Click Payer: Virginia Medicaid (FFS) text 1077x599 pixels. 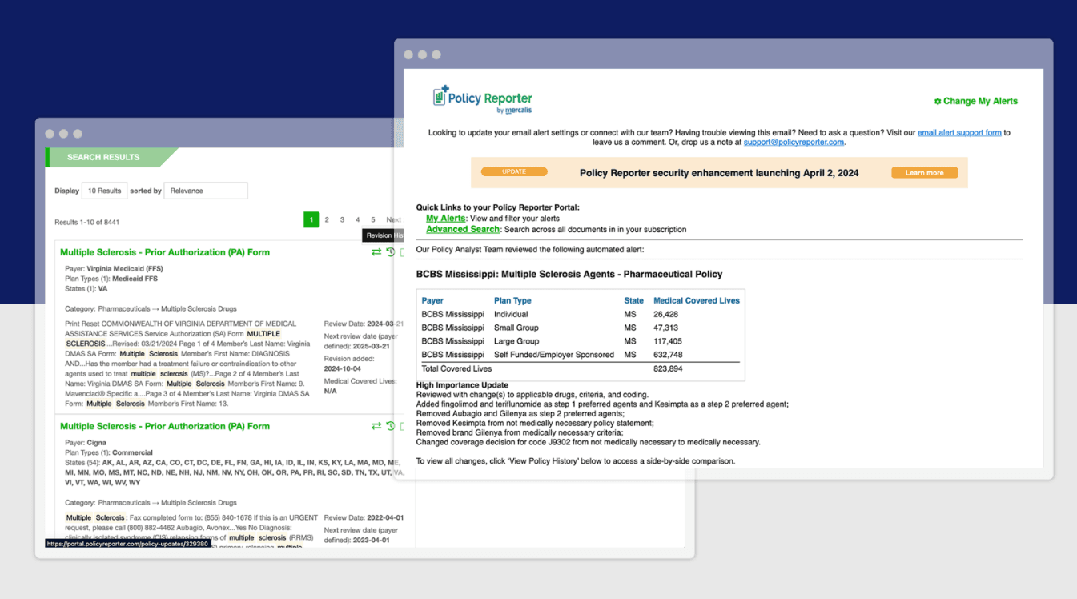[114, 269]
